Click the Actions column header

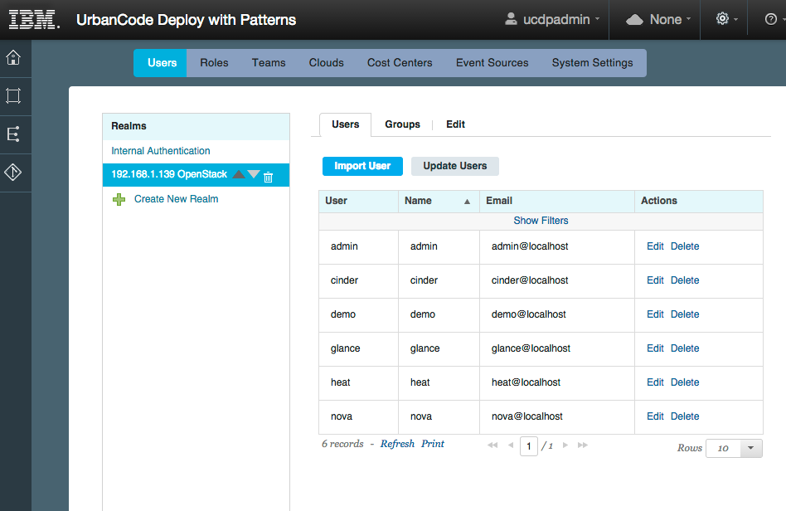(x=699, y=201)
